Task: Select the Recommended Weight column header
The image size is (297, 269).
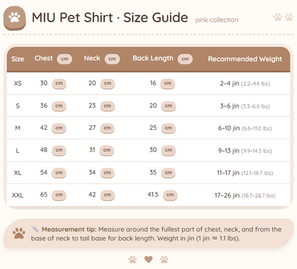Action: click(x=245, y=59)
